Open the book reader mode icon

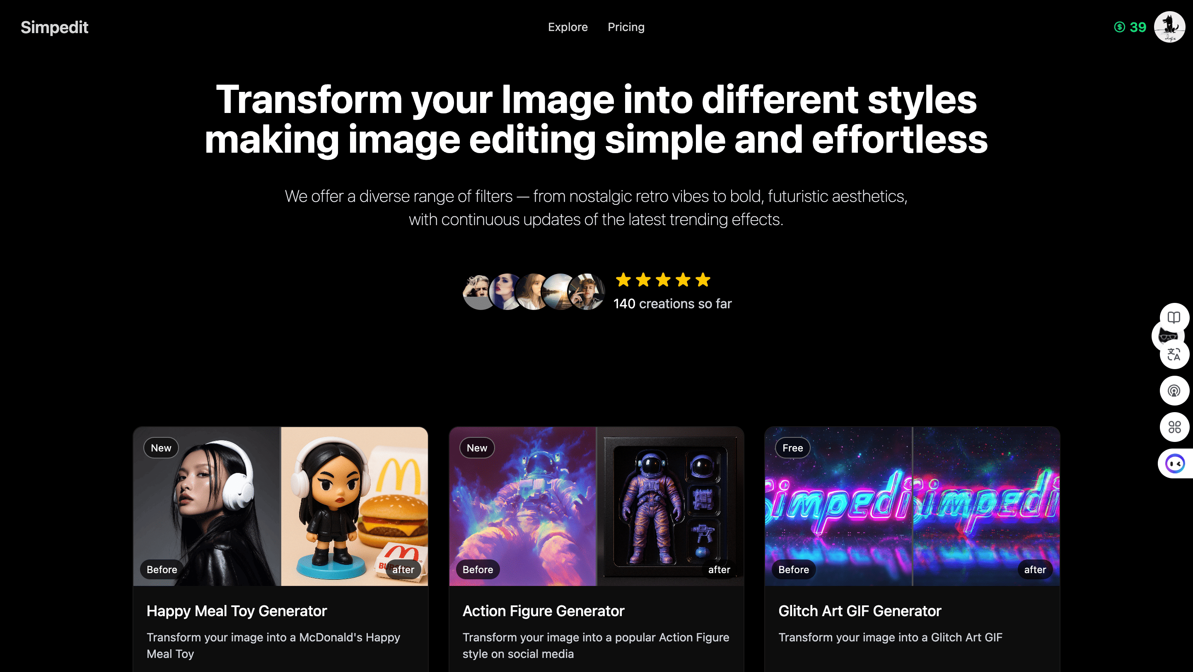pos(1174,317)
